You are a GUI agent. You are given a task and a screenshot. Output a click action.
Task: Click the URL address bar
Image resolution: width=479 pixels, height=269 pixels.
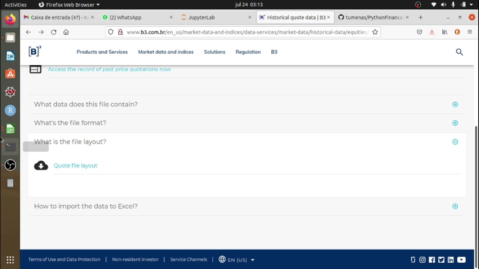(247, 32)
